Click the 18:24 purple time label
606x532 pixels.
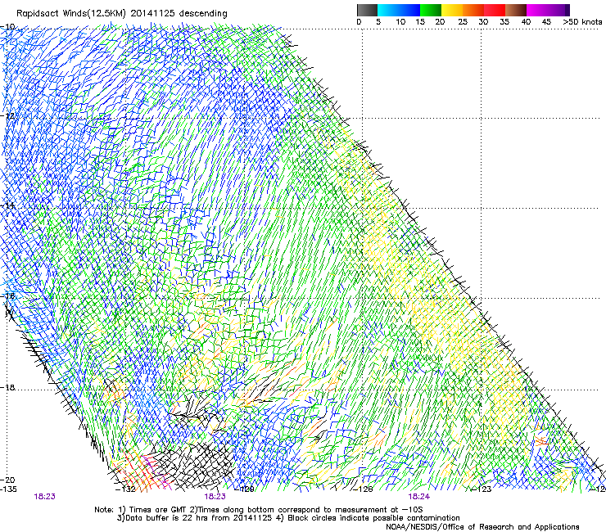tap(419, 497)
